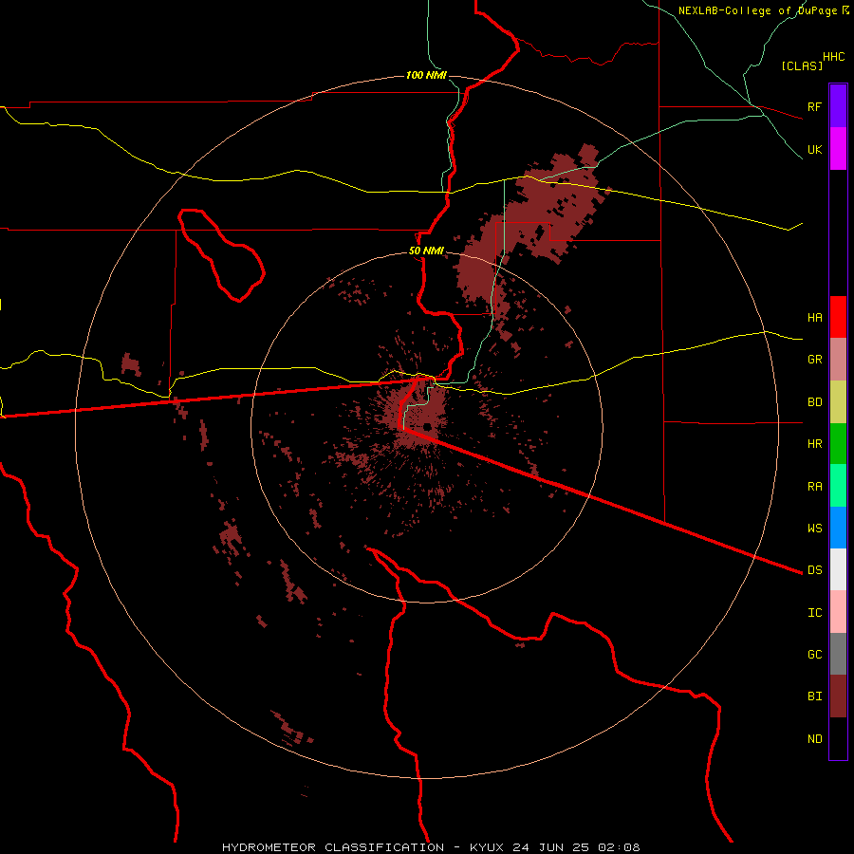
Task: Click the 50 NMI range ring label
Action: tap(426, 251)
